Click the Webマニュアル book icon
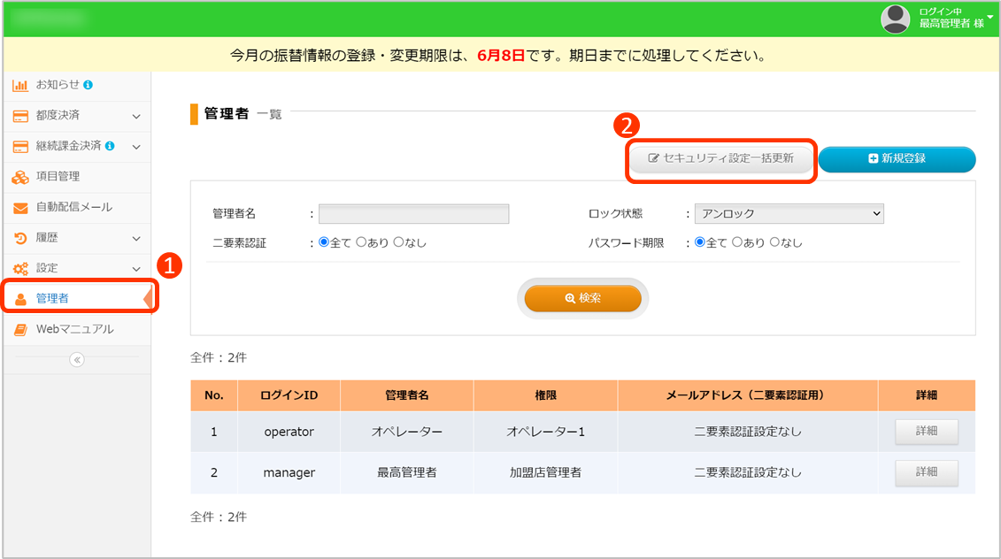The image size is (1001, 559). point(20,330)
